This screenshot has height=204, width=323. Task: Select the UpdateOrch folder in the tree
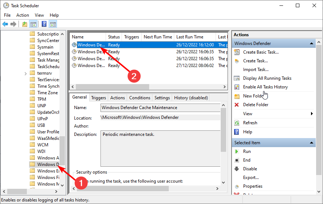click(48, 112)
